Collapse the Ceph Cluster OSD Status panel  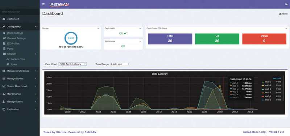(x=286, y=29)
